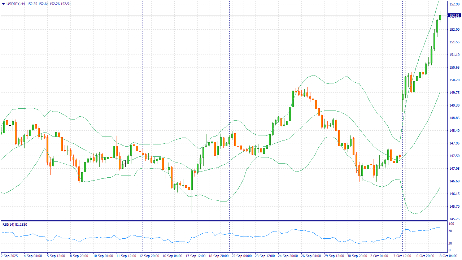The image size is (462, 260).
Task: Click the 17 Sep 12:00 time label
Action: pos(196,256)
